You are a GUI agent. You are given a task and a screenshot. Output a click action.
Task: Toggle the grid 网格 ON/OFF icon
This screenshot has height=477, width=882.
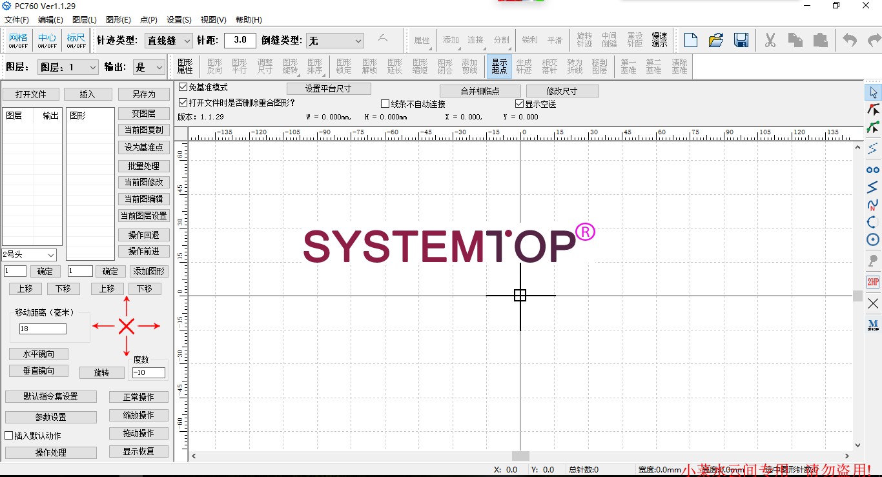(18, 41)
